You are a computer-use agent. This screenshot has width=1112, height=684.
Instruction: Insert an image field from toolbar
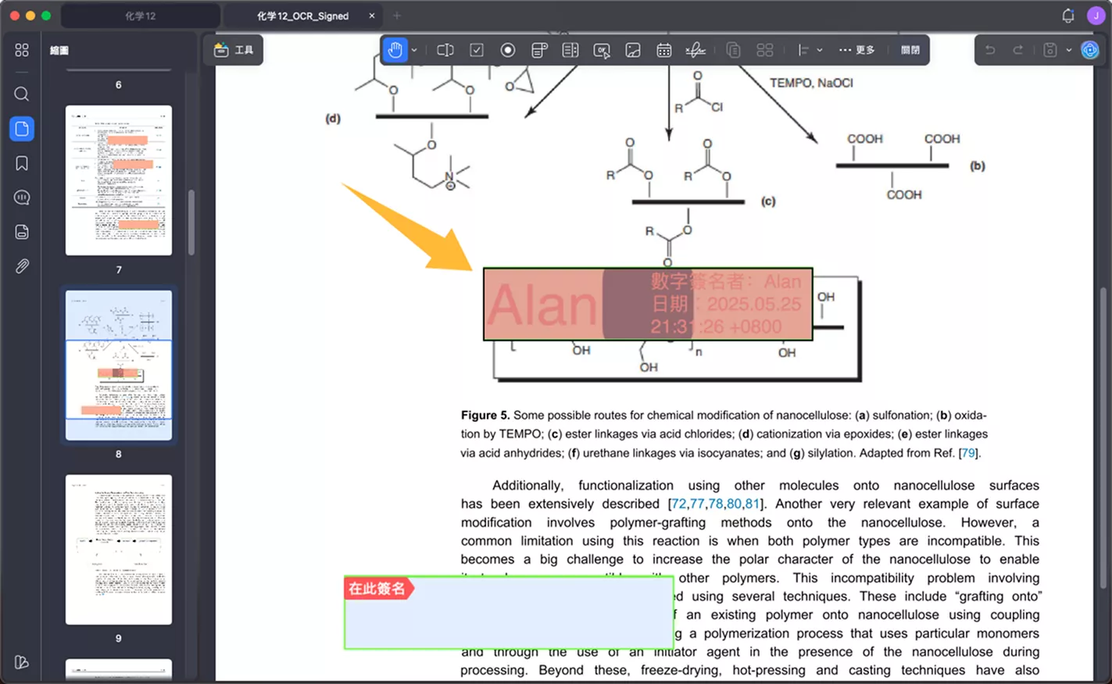[x=633, y=50]
